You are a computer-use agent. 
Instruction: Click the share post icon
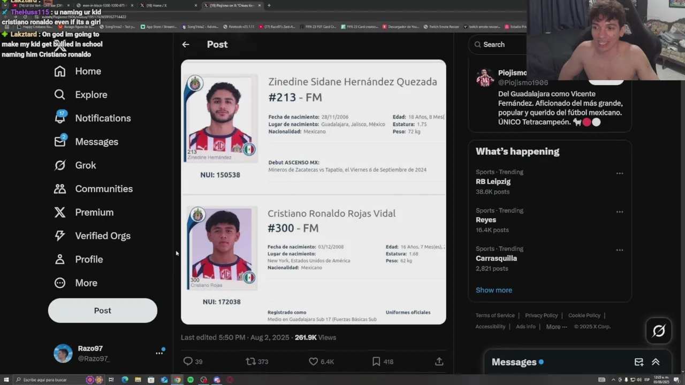pos(439,361)
